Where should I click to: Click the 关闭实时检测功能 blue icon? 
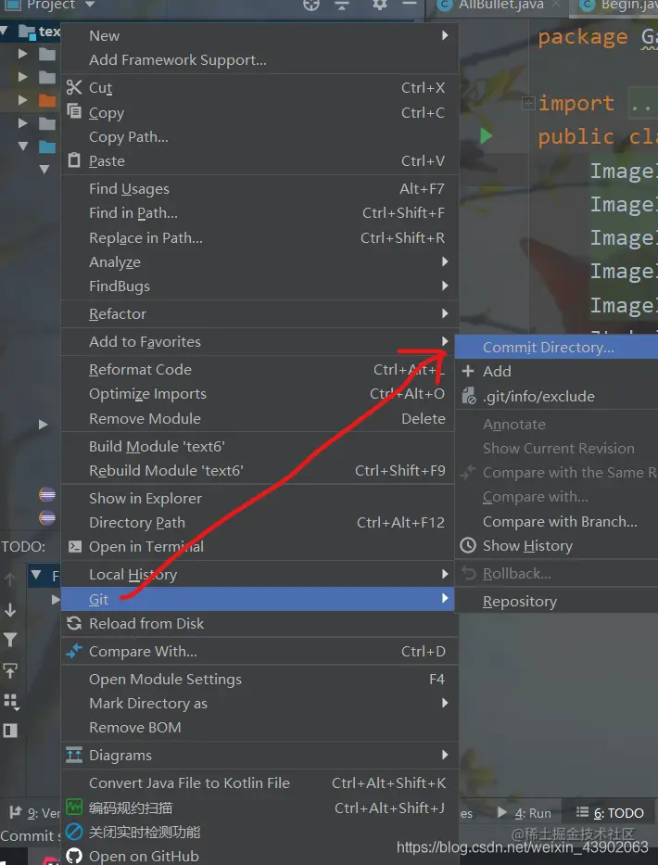[74, 832]
